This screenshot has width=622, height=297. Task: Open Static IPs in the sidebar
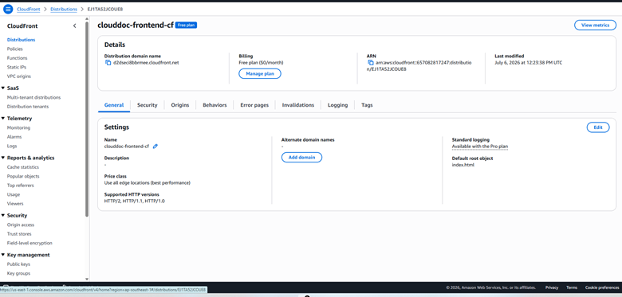point(16,67)
